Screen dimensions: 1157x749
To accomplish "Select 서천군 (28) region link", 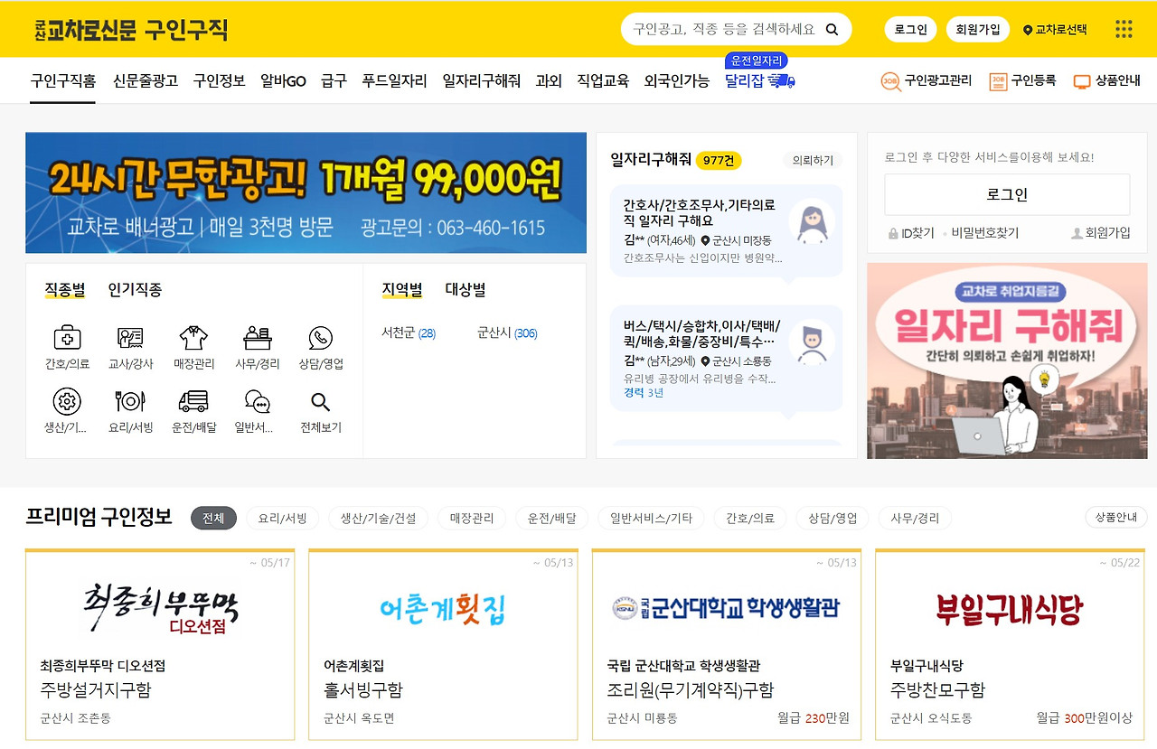I will coord(409,333).
